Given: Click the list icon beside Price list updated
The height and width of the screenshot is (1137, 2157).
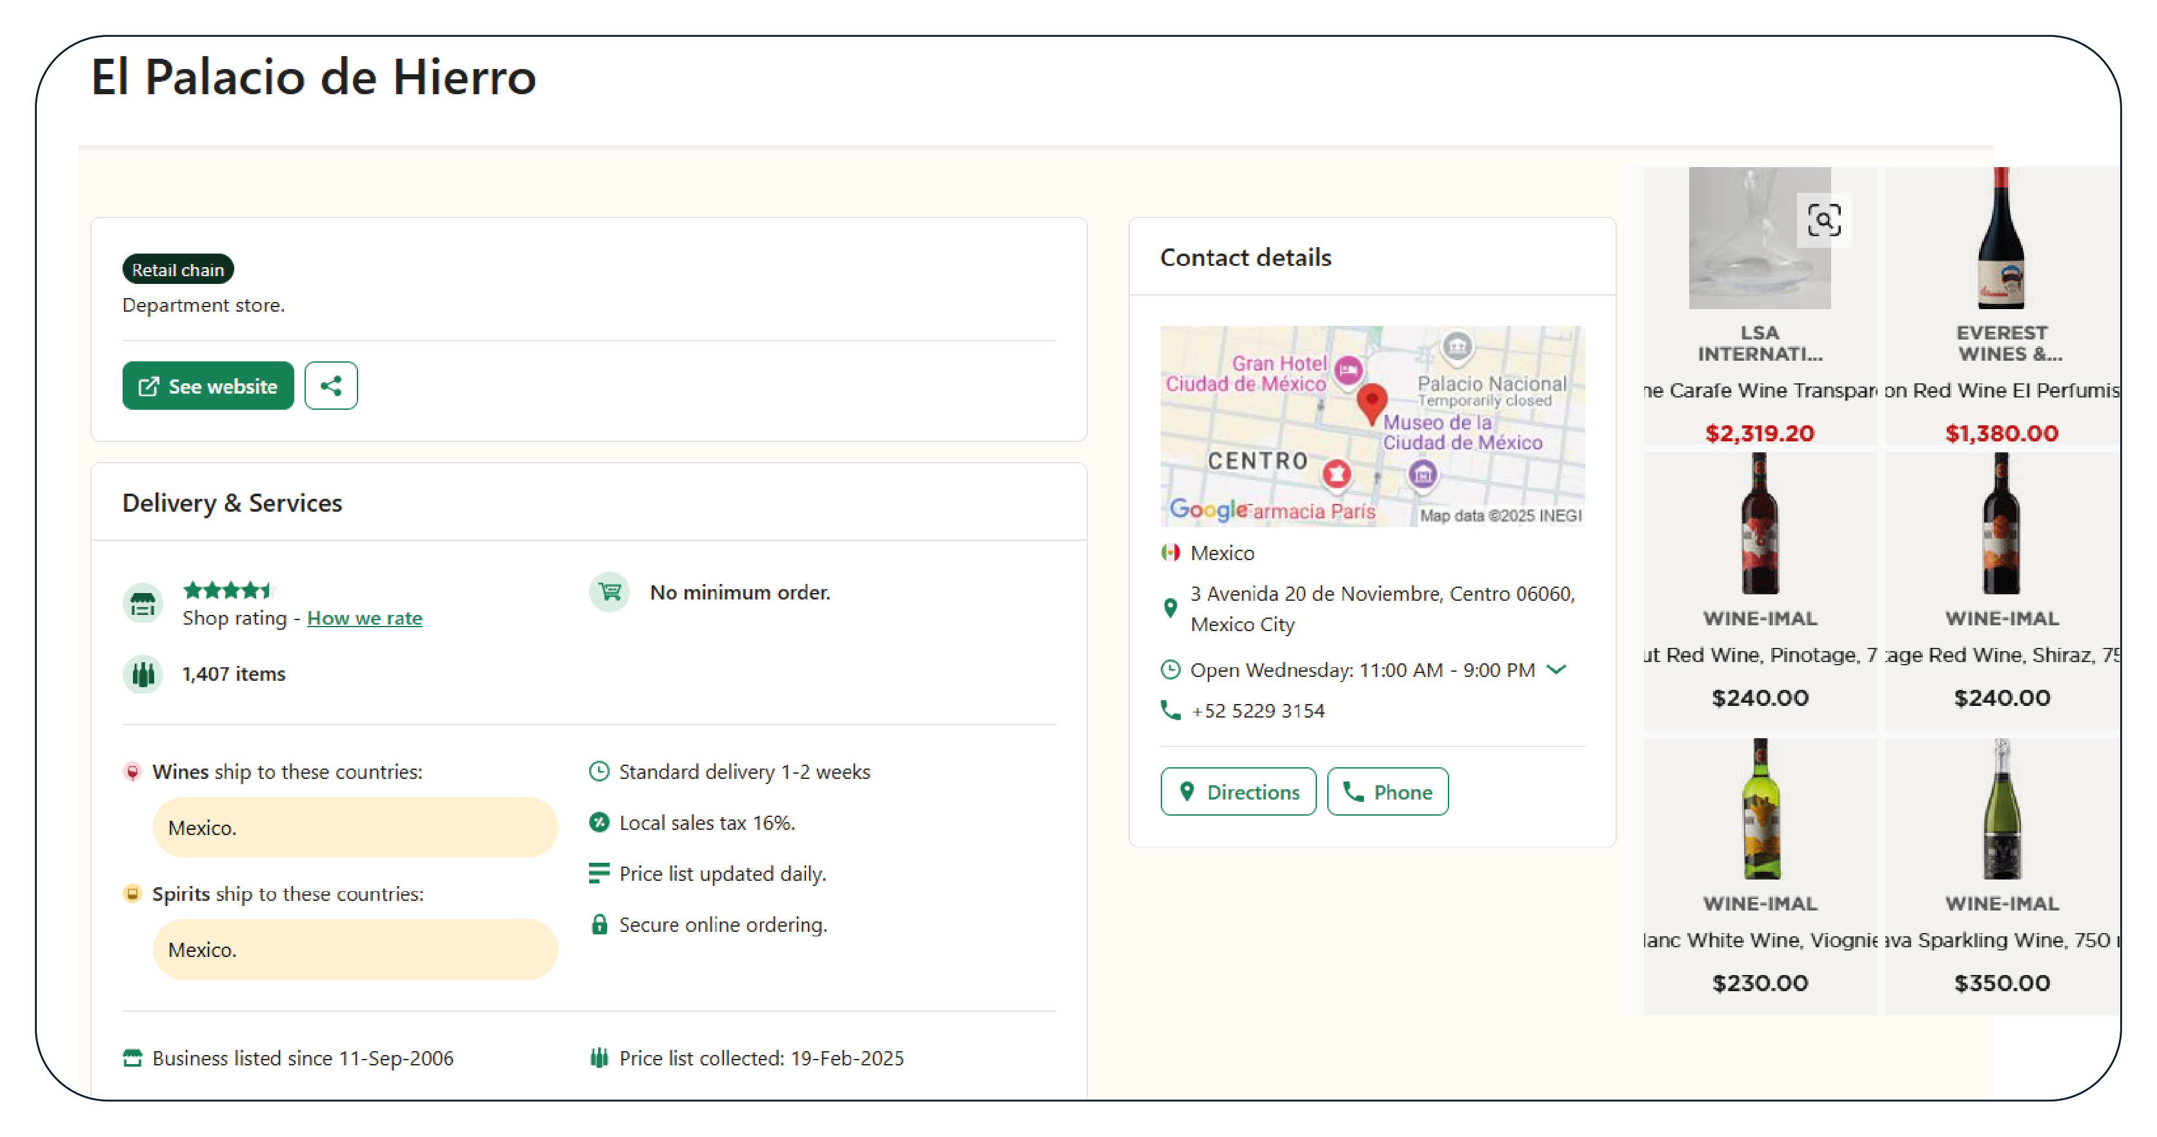Looking at the screenshot, I should [599, 873].
